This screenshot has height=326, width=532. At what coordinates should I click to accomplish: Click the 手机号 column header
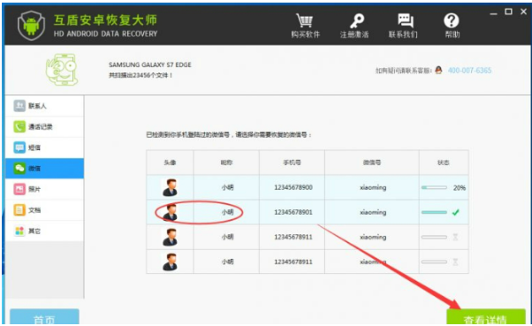coord(293,163)
